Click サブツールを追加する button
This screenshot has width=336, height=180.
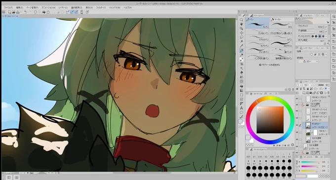point(270,65)
